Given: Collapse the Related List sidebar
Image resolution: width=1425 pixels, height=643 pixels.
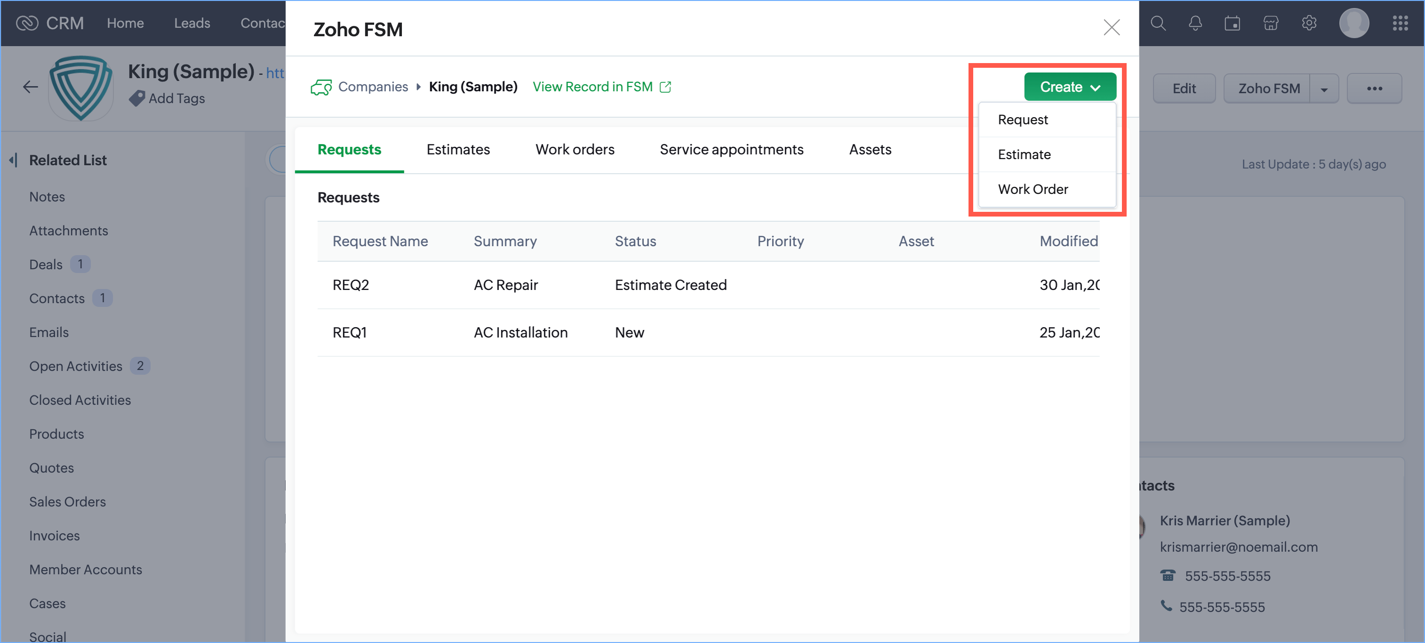Looking at the screenshot, I should pos(14,161).
